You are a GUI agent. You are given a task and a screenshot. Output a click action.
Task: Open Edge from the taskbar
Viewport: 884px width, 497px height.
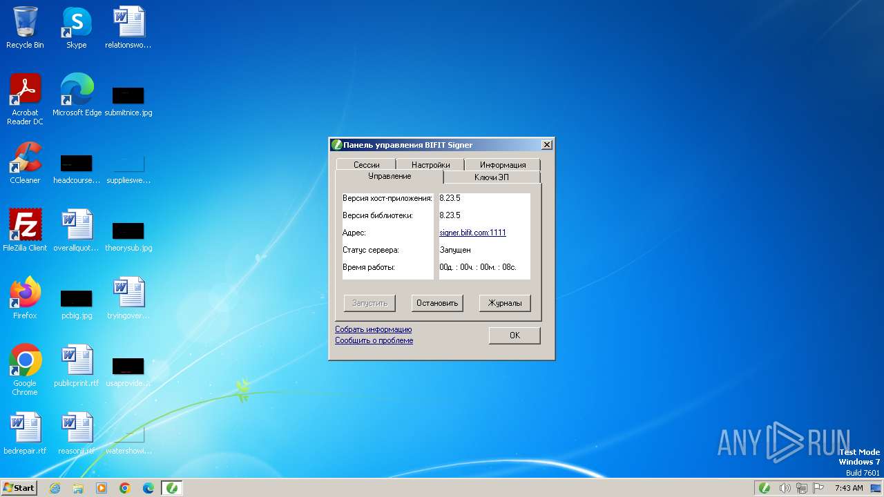[148, 488]
